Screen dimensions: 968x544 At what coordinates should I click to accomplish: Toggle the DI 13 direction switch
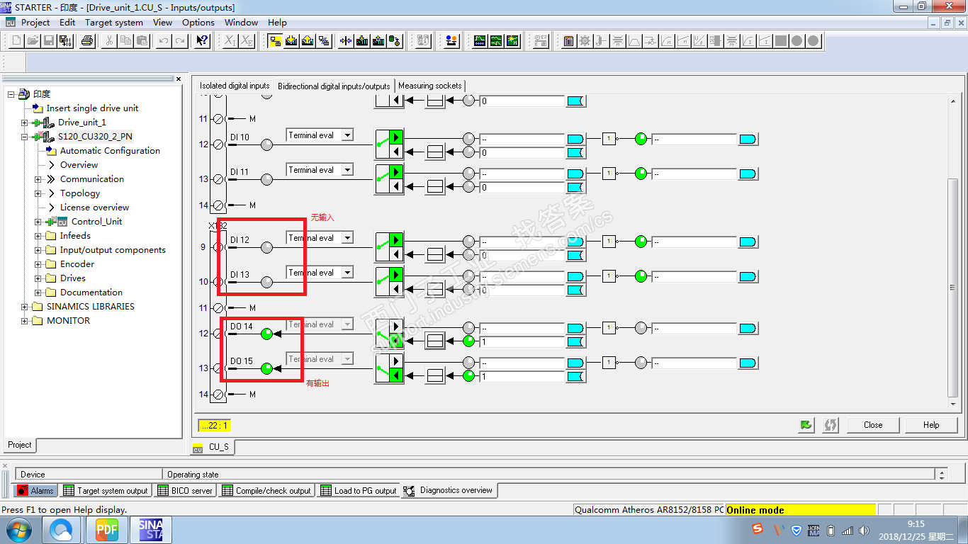click(x=389, y=282)
